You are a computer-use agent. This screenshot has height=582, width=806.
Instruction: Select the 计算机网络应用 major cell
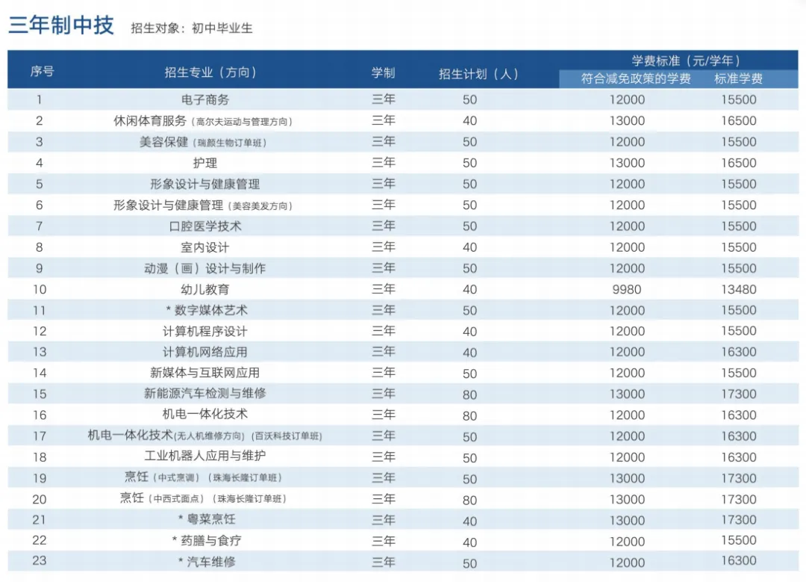coord(205,352)
